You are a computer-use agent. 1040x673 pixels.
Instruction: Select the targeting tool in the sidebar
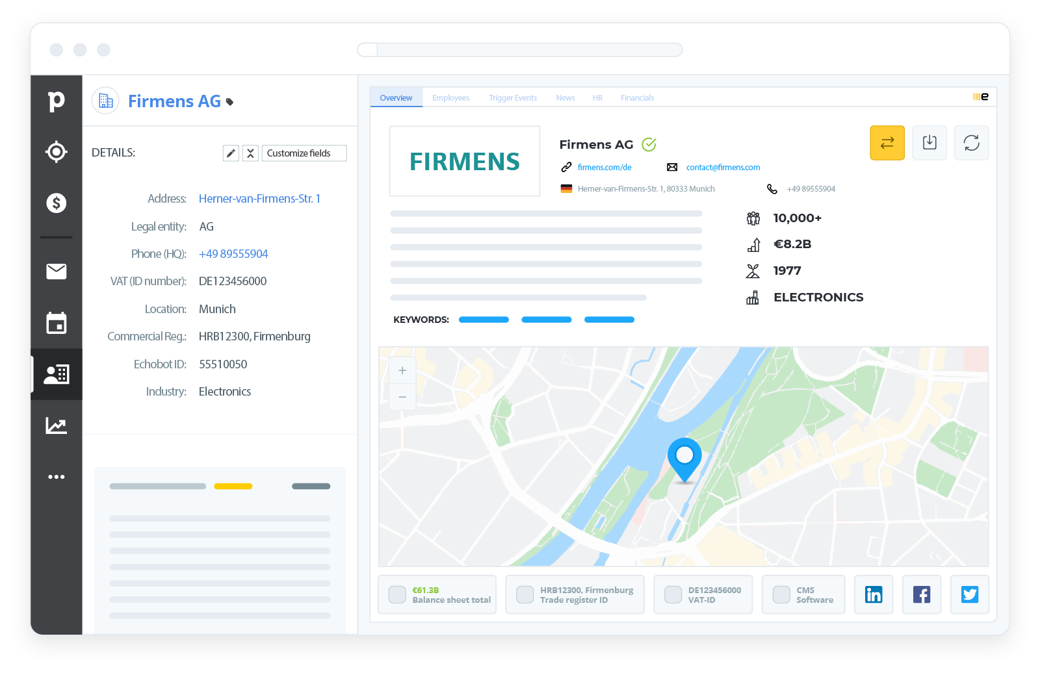click(x=57, y=151)
